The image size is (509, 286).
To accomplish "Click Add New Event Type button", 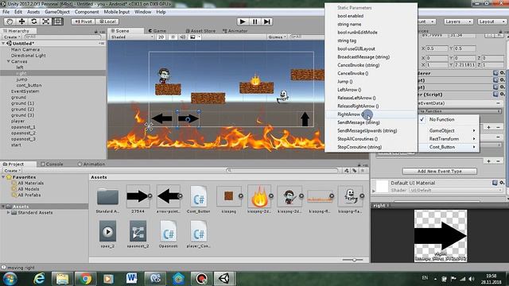I will [x=440, y=172].
